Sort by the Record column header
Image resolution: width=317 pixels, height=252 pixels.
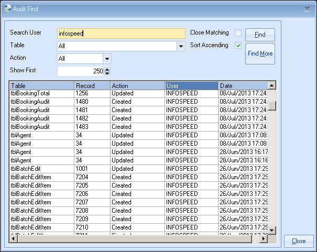91,85
